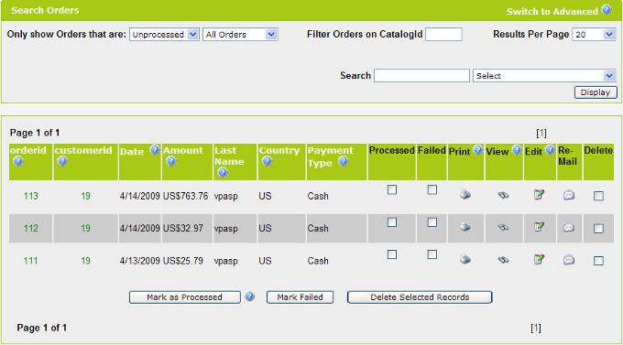Viewport: 623px width, 345px height.
Task: Tick Delete checkbox for order 113
Action: pyautogui.click(x=599, y=196)
